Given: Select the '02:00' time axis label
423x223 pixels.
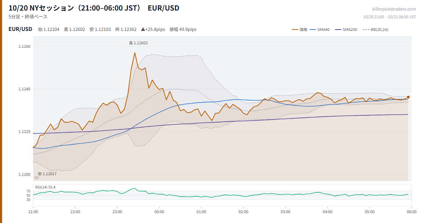Looking at the screenshot, I should coord(243,212).
